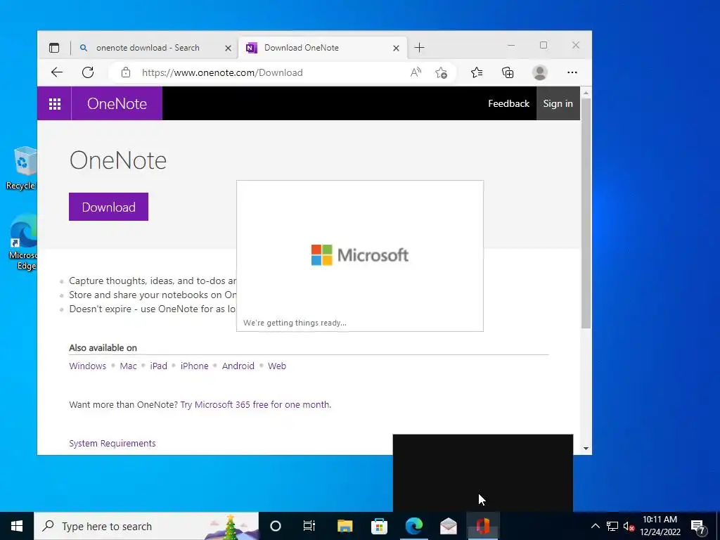The width and height of the screenshot is (720, 540).
Task: Open the Favorites list icon
Action: coord(477,72)
